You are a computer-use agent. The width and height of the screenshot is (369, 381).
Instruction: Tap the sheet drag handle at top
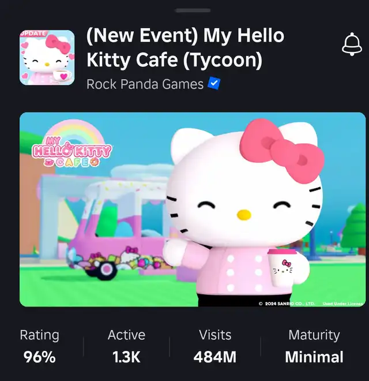(x=193, y=10)
